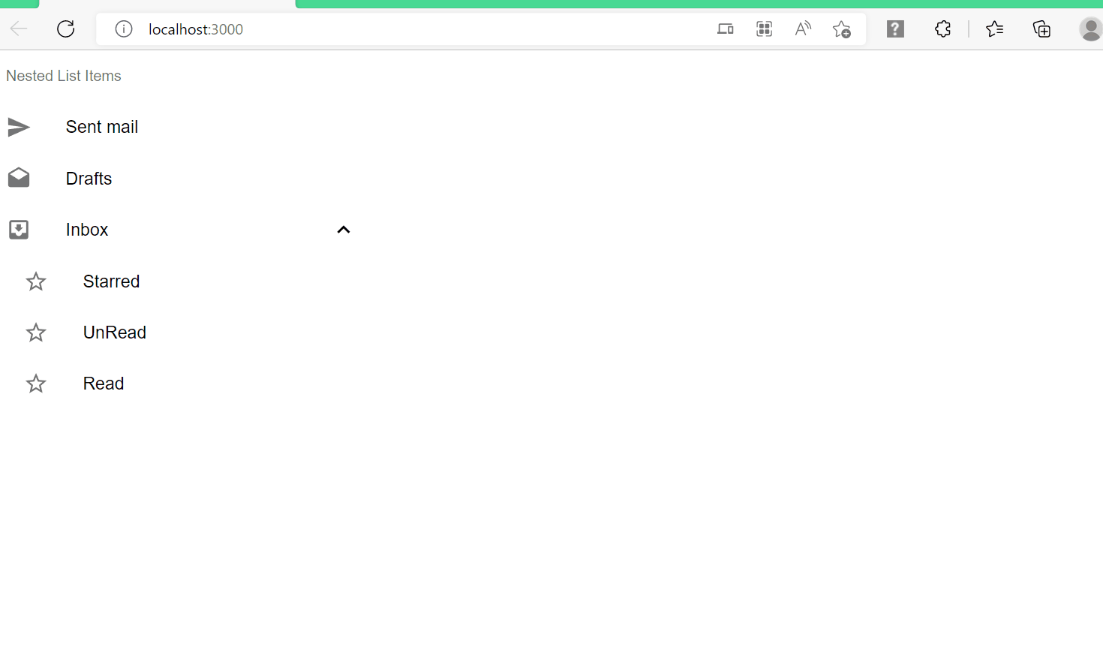Click the star icon beside UnRead
This screenshot has width=1103, height=647.
click(x=36, y=333)
